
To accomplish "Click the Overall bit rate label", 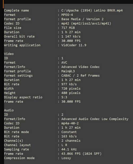I will [x=19, y=37].
